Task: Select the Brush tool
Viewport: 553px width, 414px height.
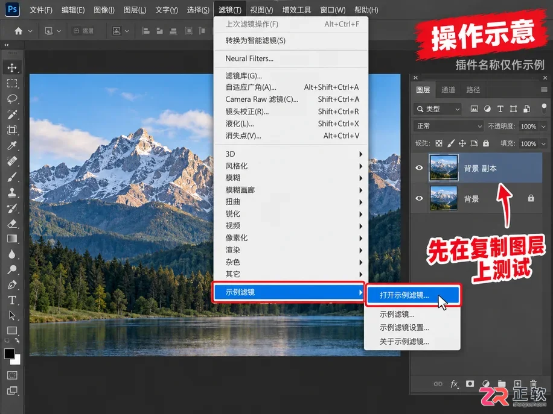Action: click(12, 177)
